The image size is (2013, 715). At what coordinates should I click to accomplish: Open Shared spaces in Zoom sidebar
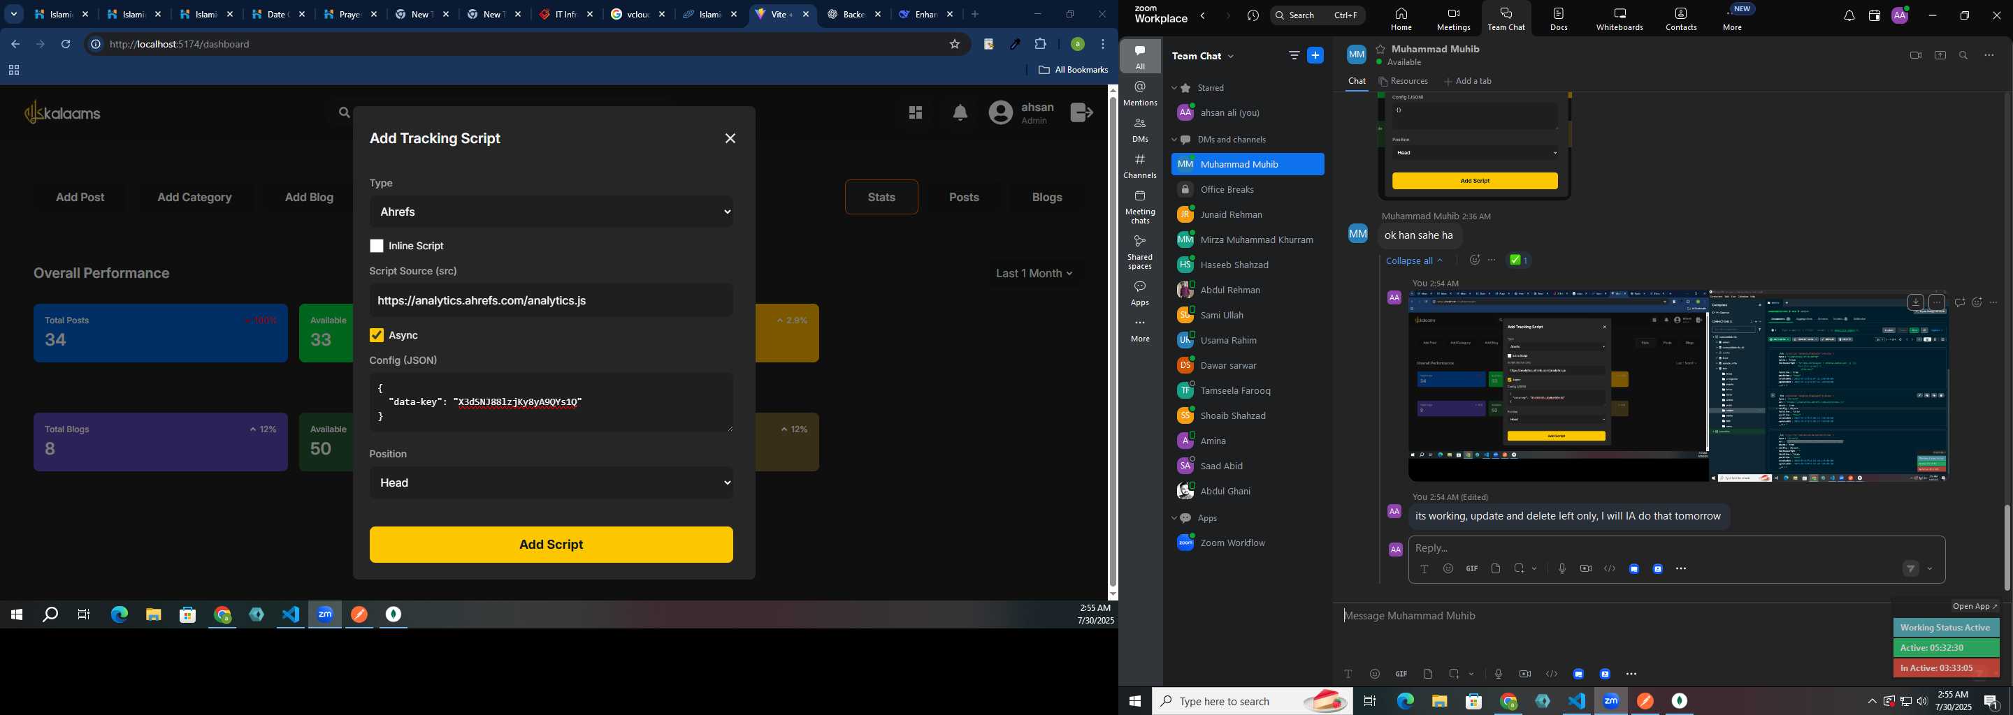[x=1140, y=252]
